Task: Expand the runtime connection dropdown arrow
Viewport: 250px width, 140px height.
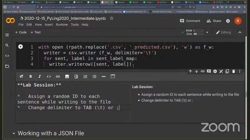Action: [207, 32]
